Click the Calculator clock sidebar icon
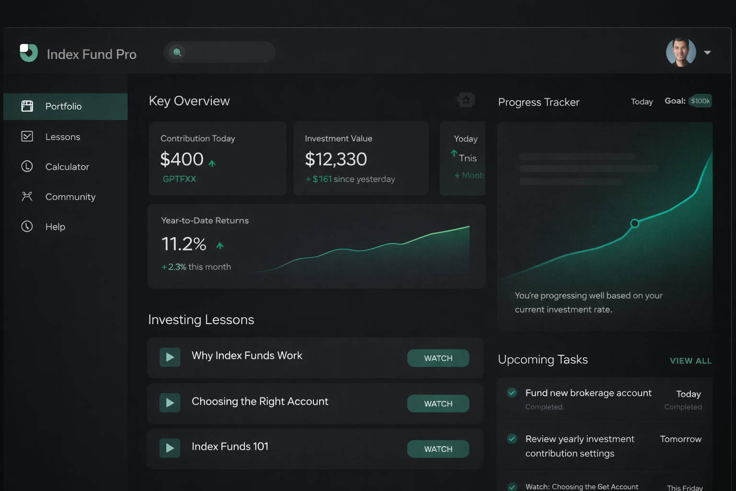 click(27, 166)
